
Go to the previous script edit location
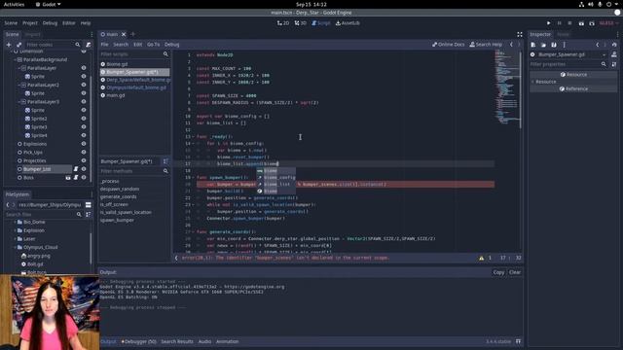coord(511,45)
